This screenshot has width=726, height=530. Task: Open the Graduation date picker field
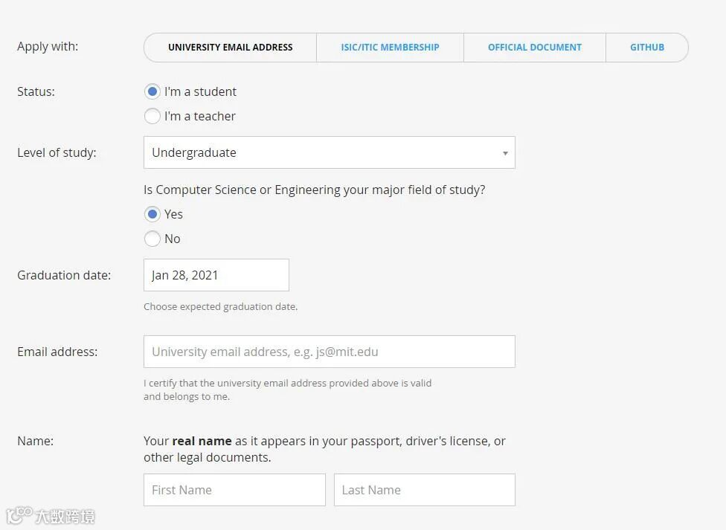tap(216, 275)
